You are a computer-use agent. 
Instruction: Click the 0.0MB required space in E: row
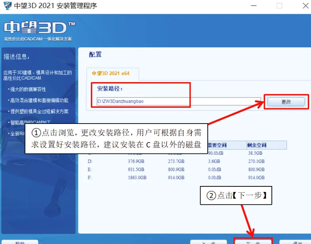tap(214, 169)
